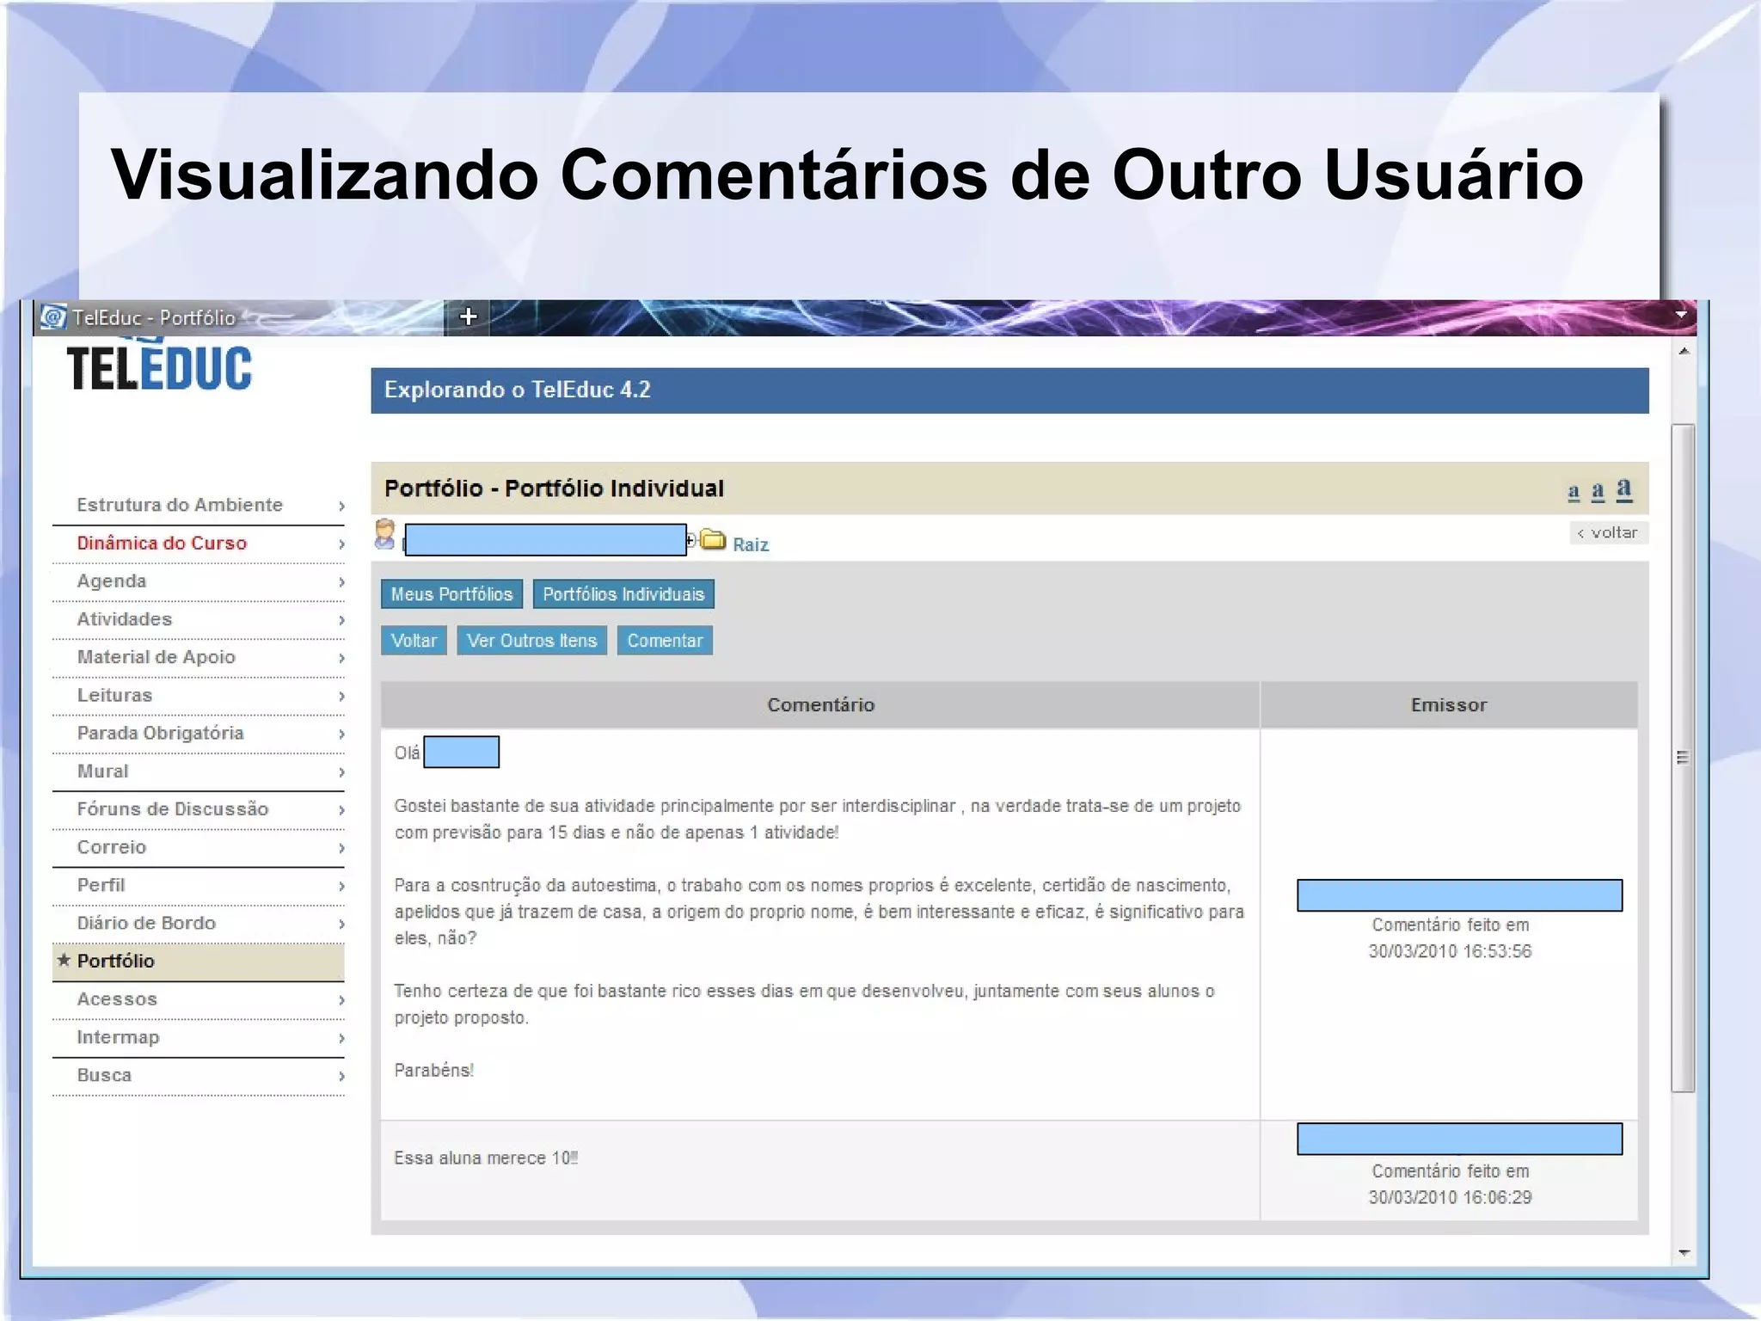Viewport: 1761px width, 1321px height.
Task: Click 'Portfólio - Portfólio Individual' heading
Action: click(554, 488)
